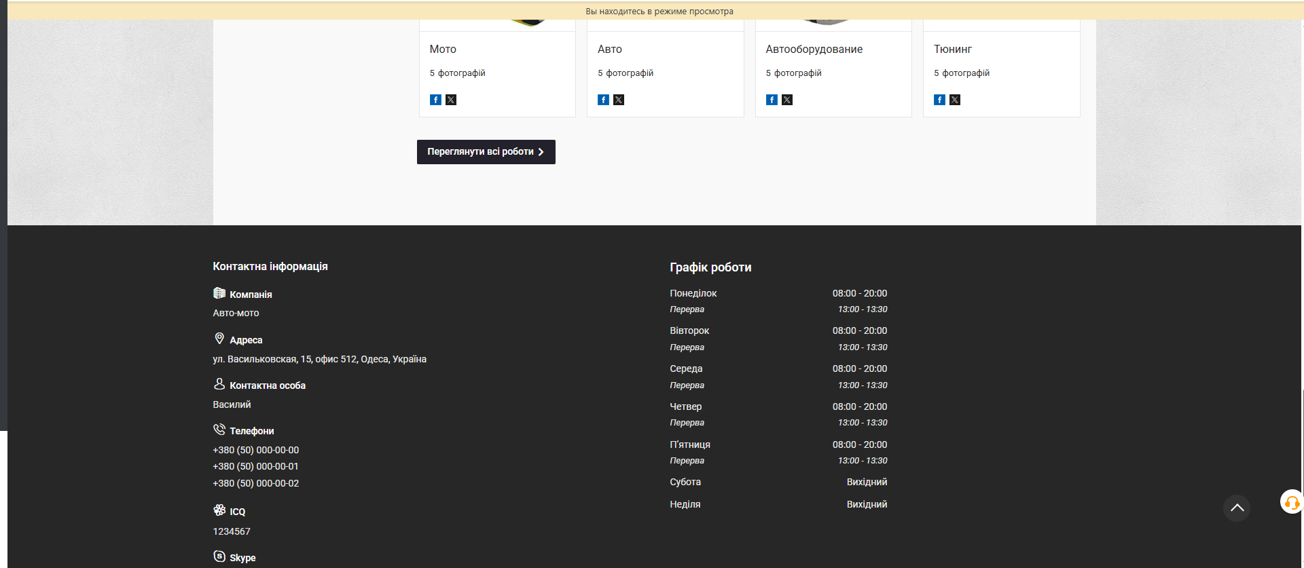Share the Тюнинг album on Facebook

(x=939, y=100)
